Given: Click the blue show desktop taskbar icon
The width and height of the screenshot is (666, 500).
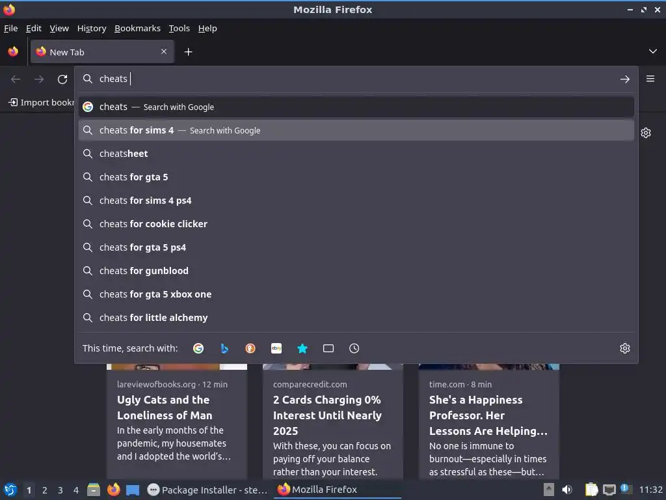Looking at the screenshot, I should click(x=133, y=490).
